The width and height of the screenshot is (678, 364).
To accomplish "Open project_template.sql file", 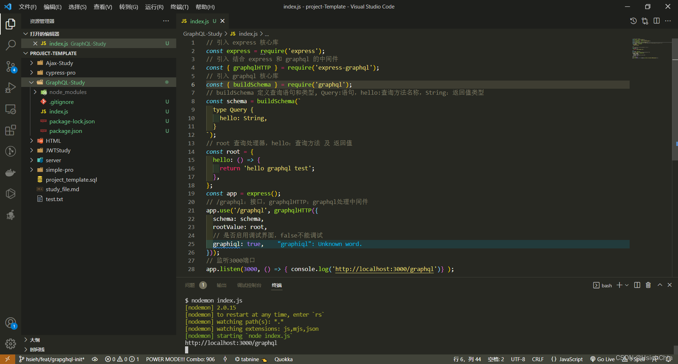I will (x=99, y=180).
